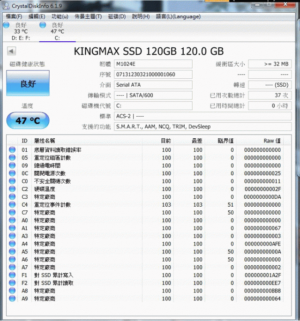Select the D: E: F: disk tab at 33 °C
Screen dimensions: 300x321
point(21,31)
